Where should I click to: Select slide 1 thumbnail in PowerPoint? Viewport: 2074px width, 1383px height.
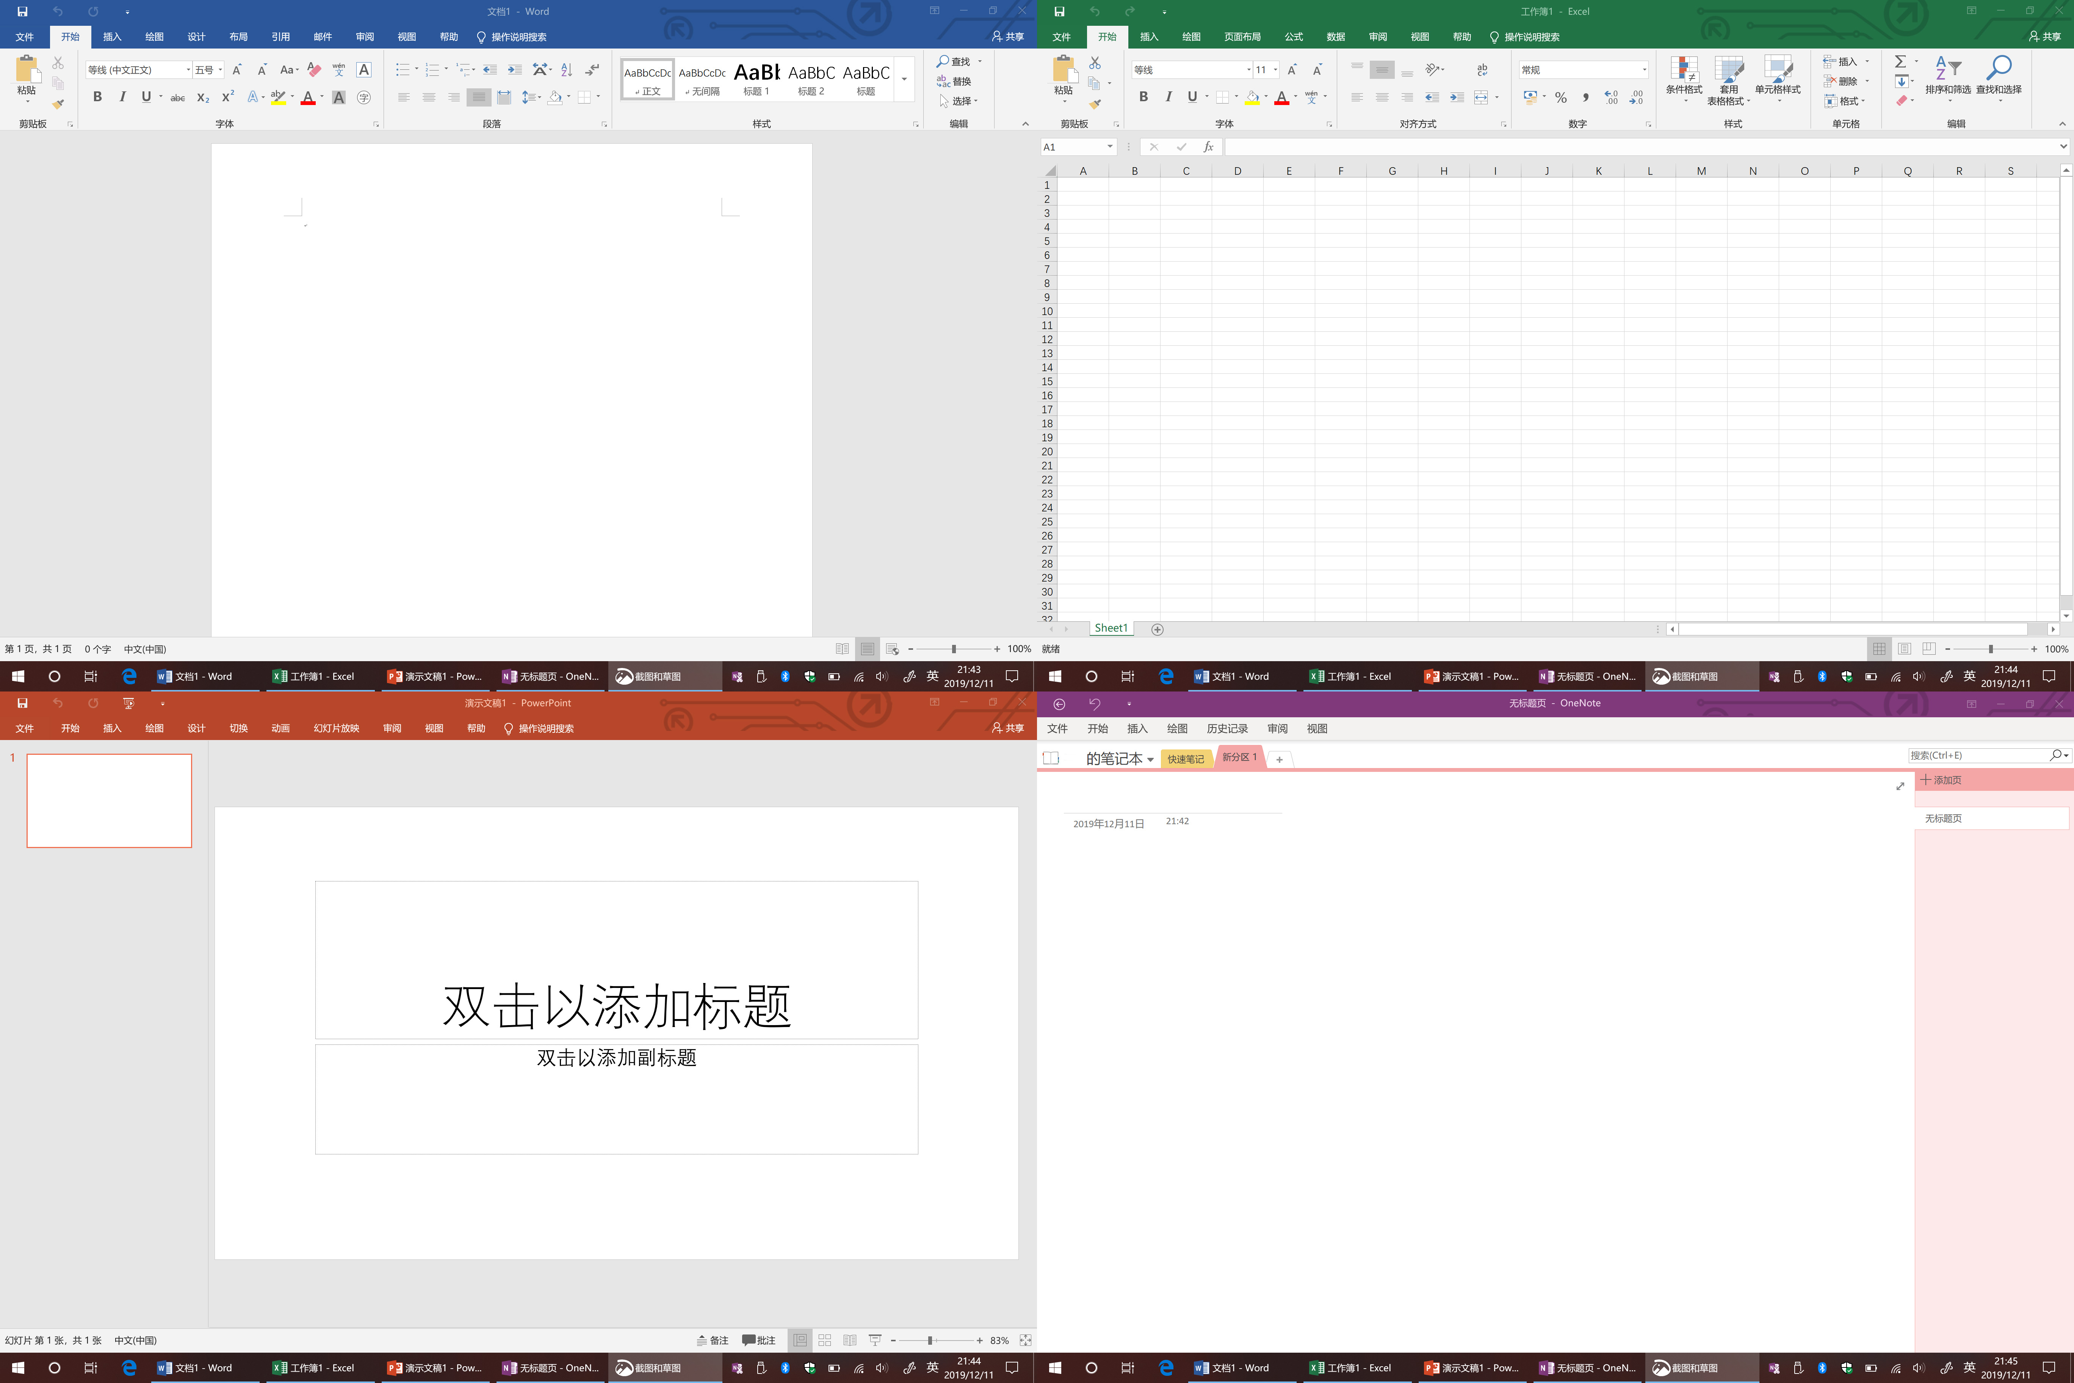(109, 801)
